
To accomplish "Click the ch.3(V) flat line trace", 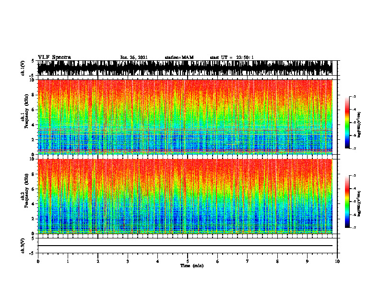I will coord(185,246).
